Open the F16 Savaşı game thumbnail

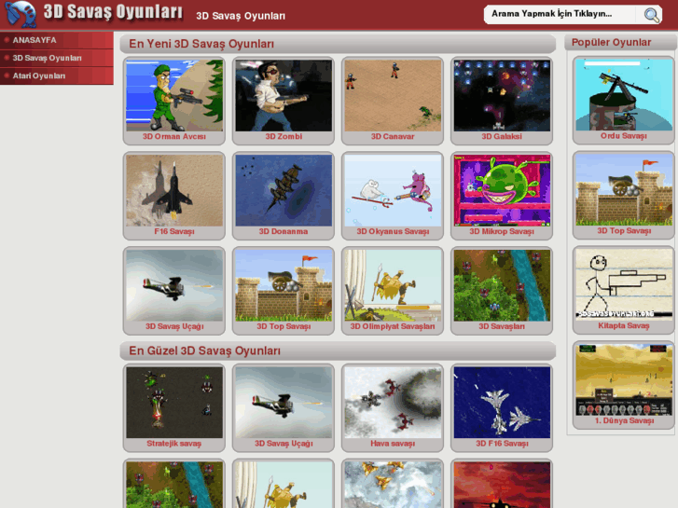click(x=174, y=191)
